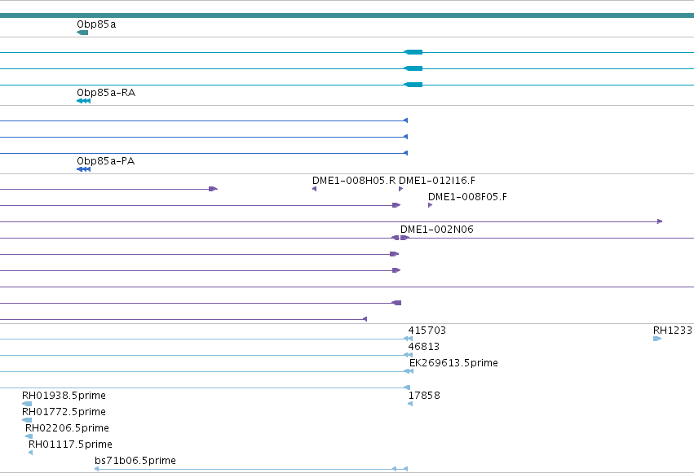Click the bs71b06.5prime feature line
Image resolution: width=694 pixels, height=473 pixels.
click(x=251, y=470)
